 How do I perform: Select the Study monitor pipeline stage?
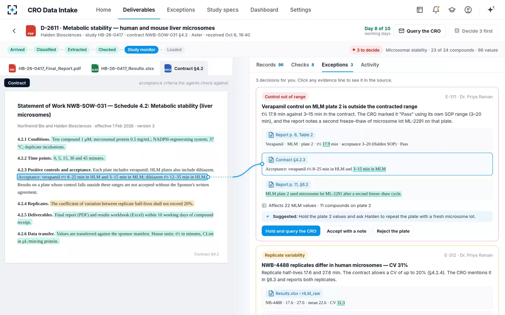[141, 50]
